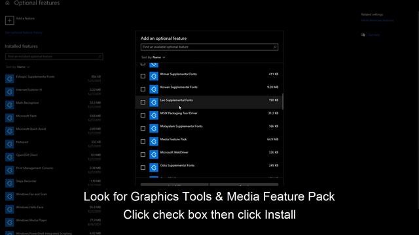Click the Khmer Supplemental Fonts feature icon
419x235 pixels.
(x=154, y=76)
